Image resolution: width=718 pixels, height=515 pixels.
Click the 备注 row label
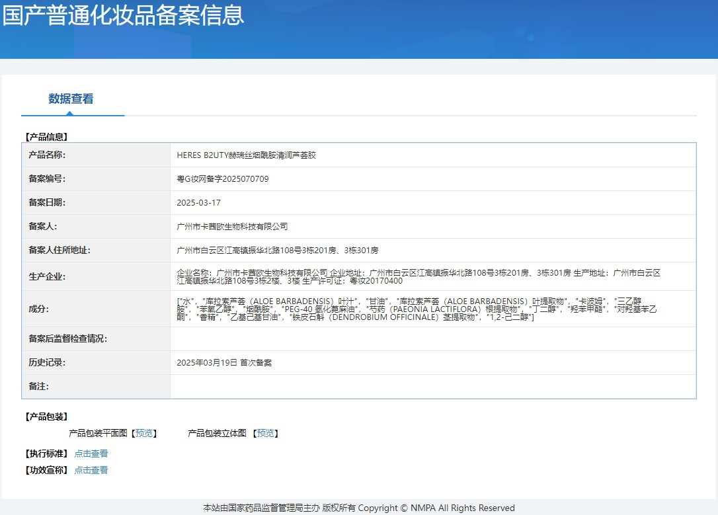(x=38, y=386)
